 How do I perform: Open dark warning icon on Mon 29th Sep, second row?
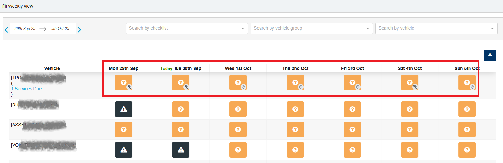point(124,109)
